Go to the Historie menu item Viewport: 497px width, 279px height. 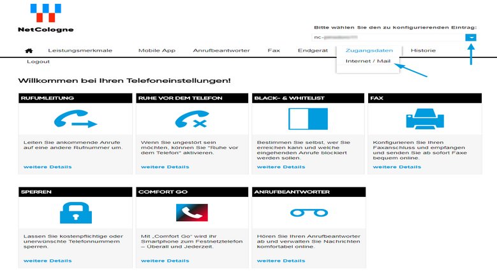coord(424,50)
